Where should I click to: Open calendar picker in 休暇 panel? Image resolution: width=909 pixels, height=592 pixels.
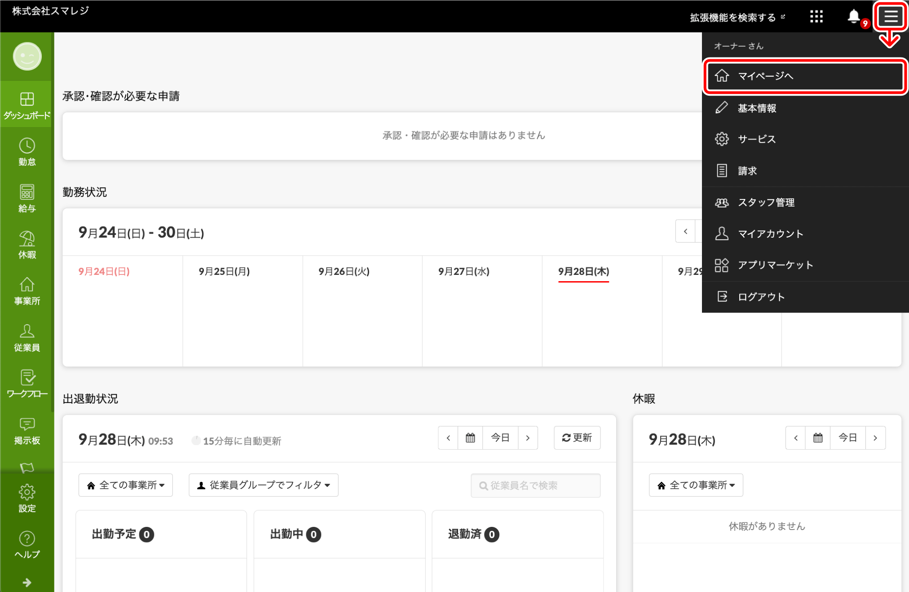[x=818, y=438]
